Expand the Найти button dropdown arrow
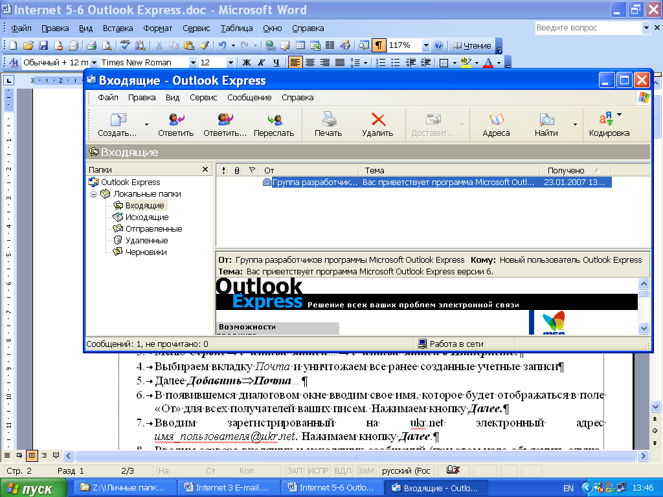This screenshot has width=663, height=497. [575, 125]
